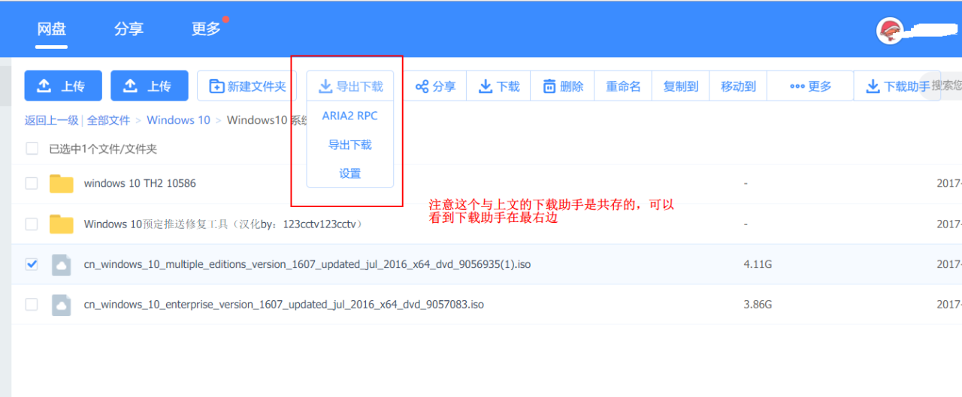This screenshot has width=962, height=397.
Task: Click the 重命名 rename button
Action: coord(623,86)
